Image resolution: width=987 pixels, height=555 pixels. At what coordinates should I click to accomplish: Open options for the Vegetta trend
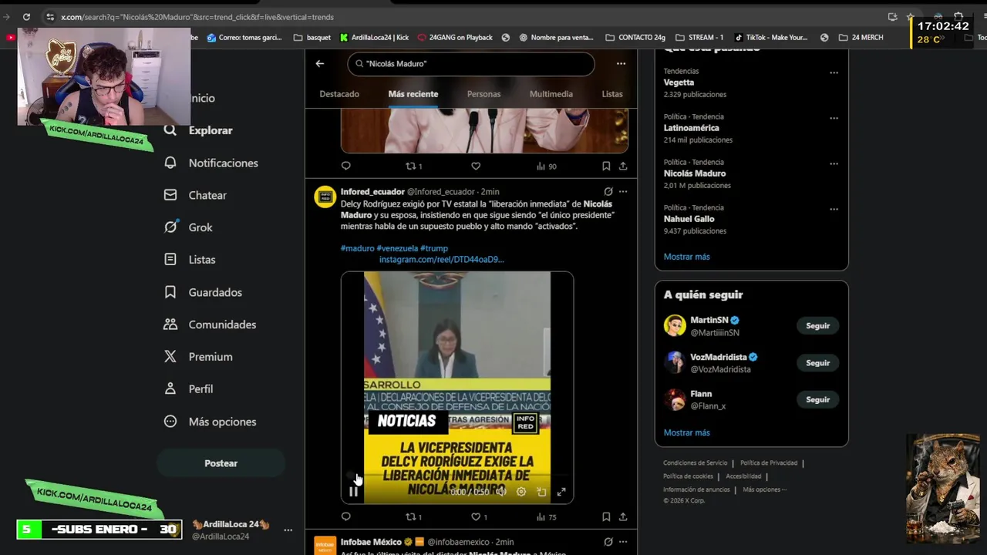tap(834, 72)
